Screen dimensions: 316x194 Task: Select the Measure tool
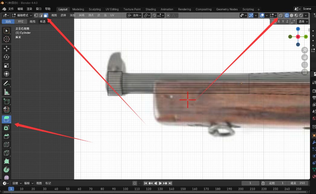(6, 92)
